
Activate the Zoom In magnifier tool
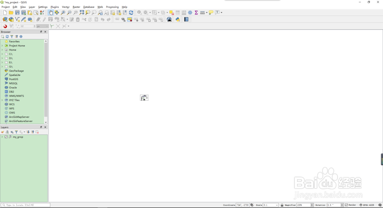coord(63,13)
